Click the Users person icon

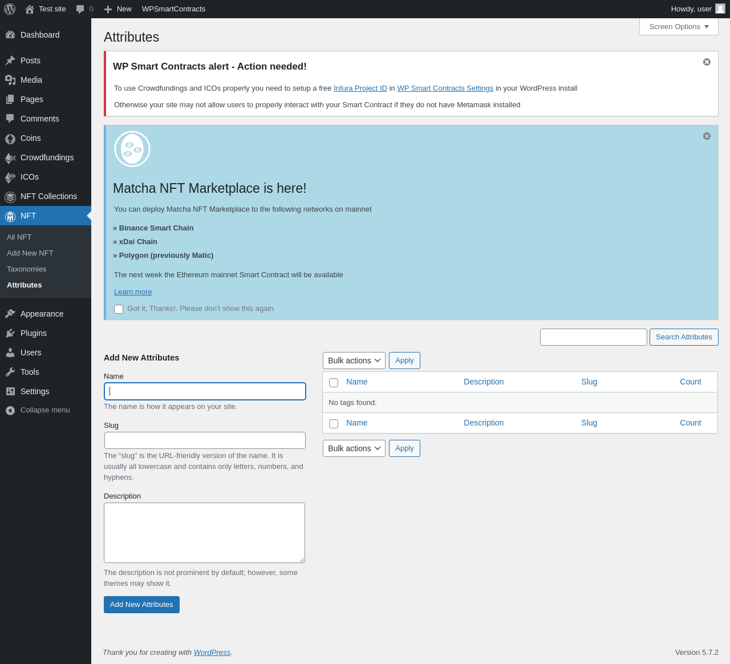click(10, 353)
